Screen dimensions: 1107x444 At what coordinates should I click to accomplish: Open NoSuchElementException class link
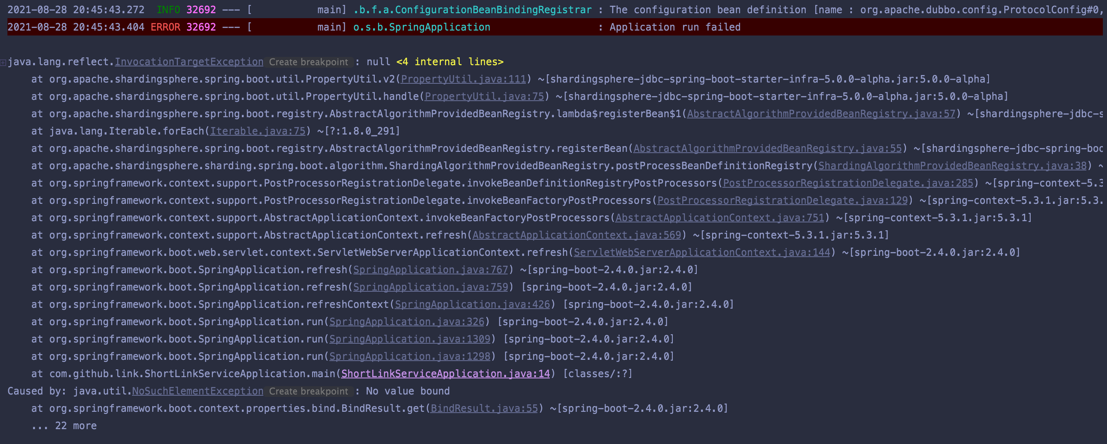pyautogui.click(x=198, y=391)
